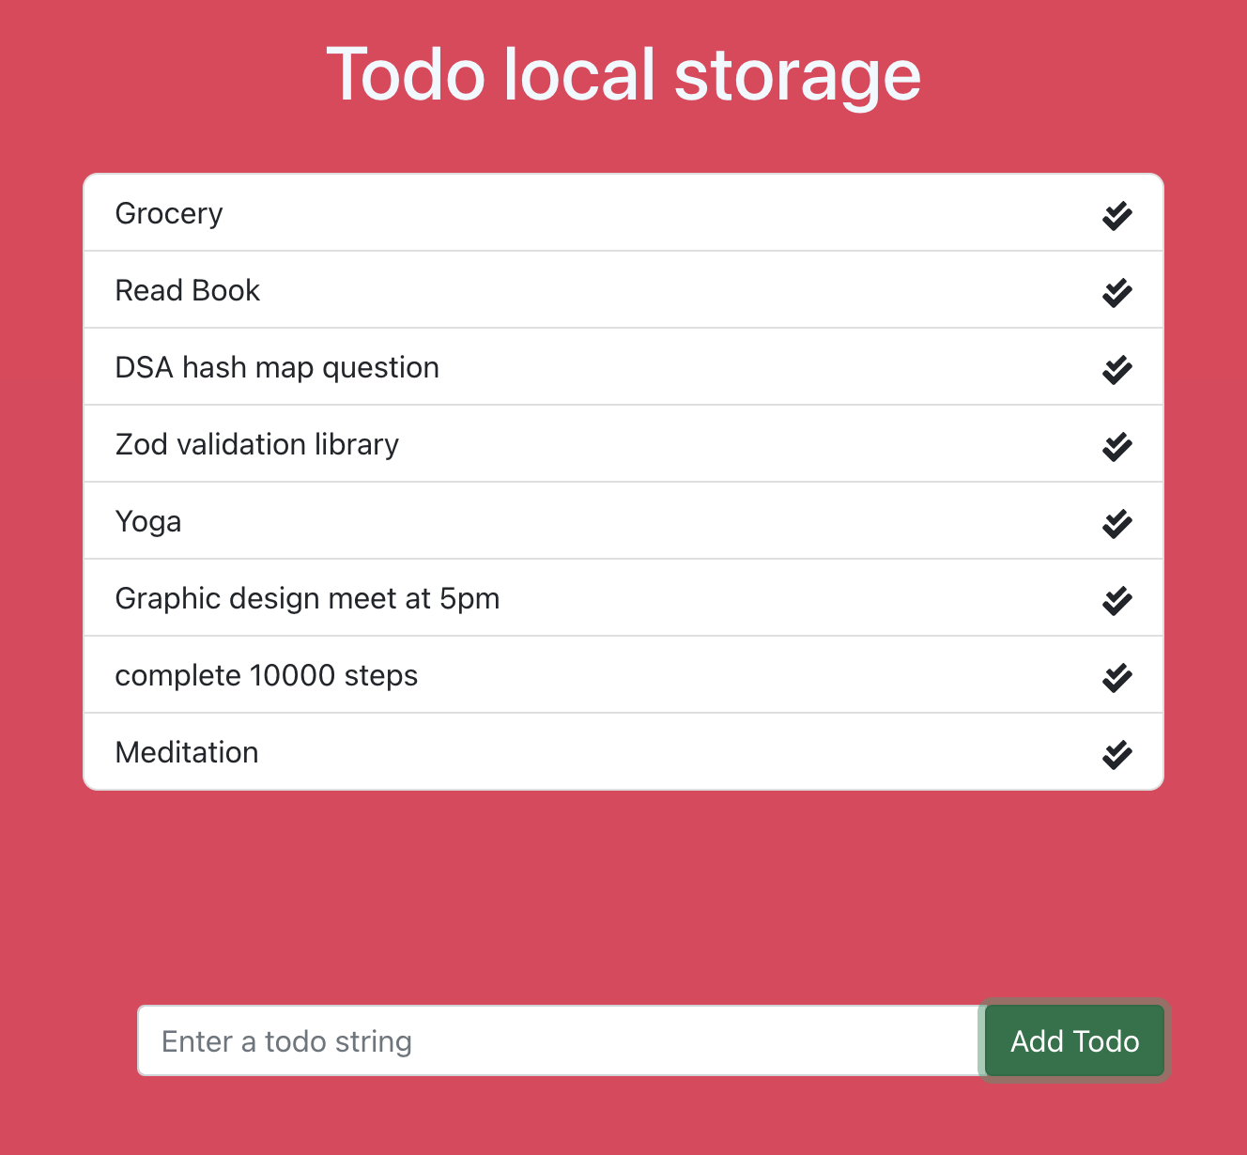Click the Yoga list item text
The width and height of the screenshot is (1247, 1155).
[148, 522]
